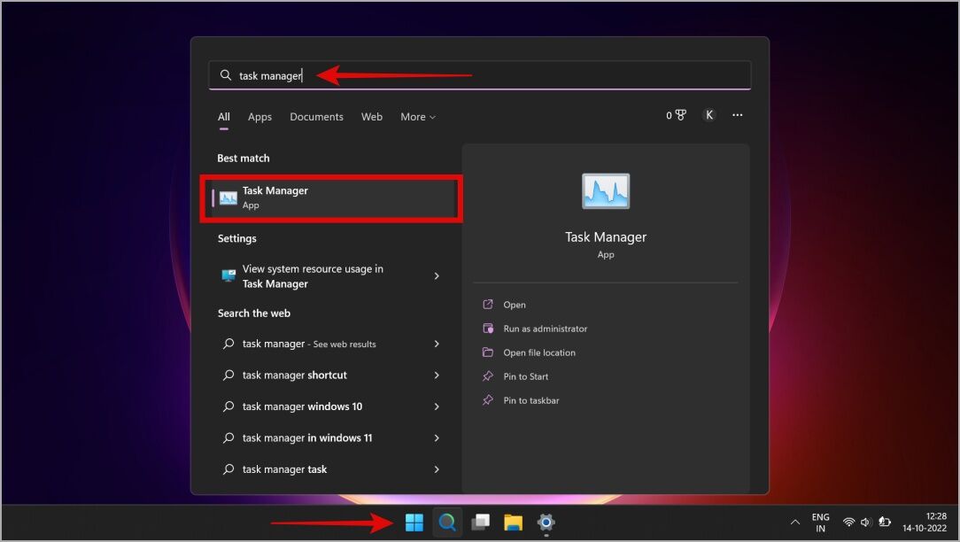Click the battery icon in system tray
Viewport: 960px width, 542px height.
pos(885,523)
